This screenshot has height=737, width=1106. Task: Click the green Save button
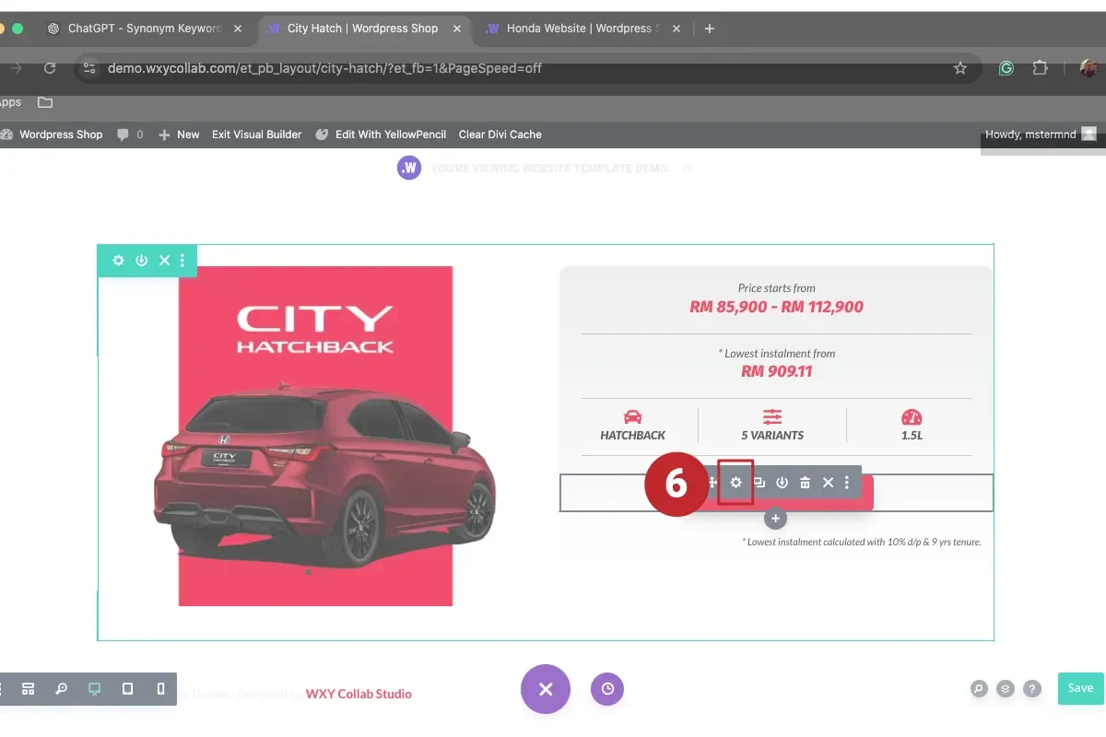[1079, 688]
